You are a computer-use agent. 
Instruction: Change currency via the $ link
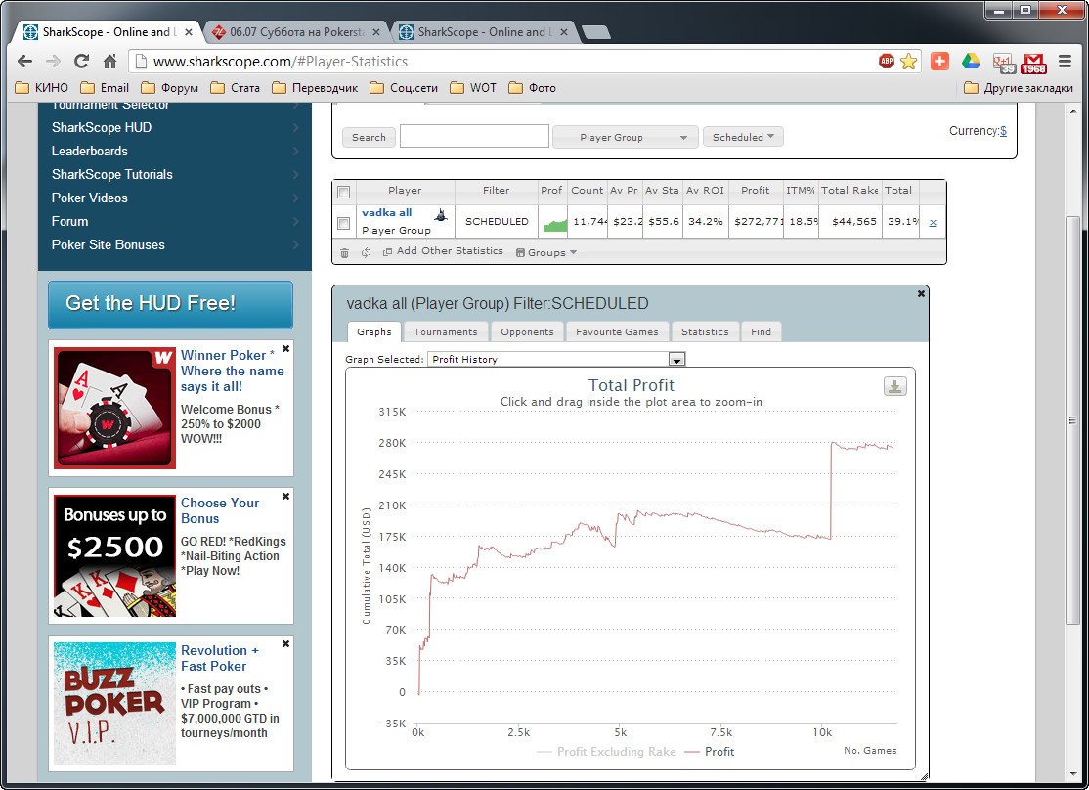[1003, 131]
